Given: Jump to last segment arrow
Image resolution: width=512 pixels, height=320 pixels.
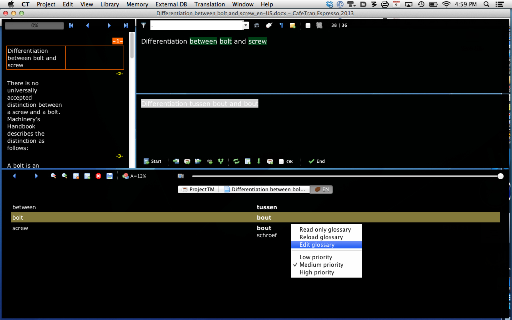Looking at the screenshot, I should pyautogui.click(x=126, y=26).
